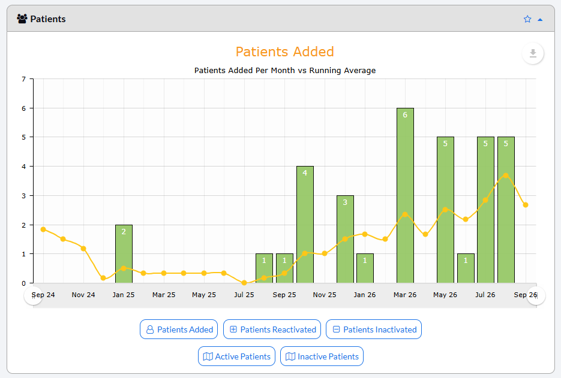Grab the left range handle near Sep 24
This screenshot has height=378, width=561.
33,296
